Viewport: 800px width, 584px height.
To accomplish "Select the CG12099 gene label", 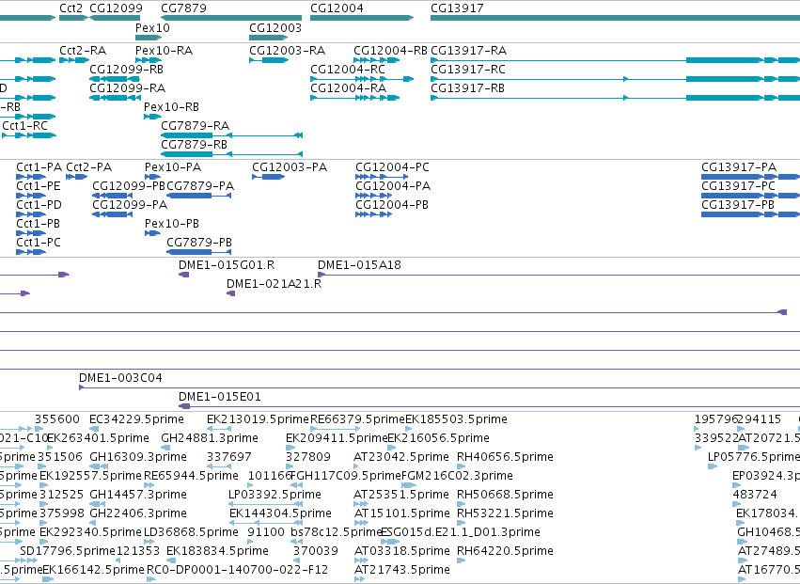I will pos(116,8).
